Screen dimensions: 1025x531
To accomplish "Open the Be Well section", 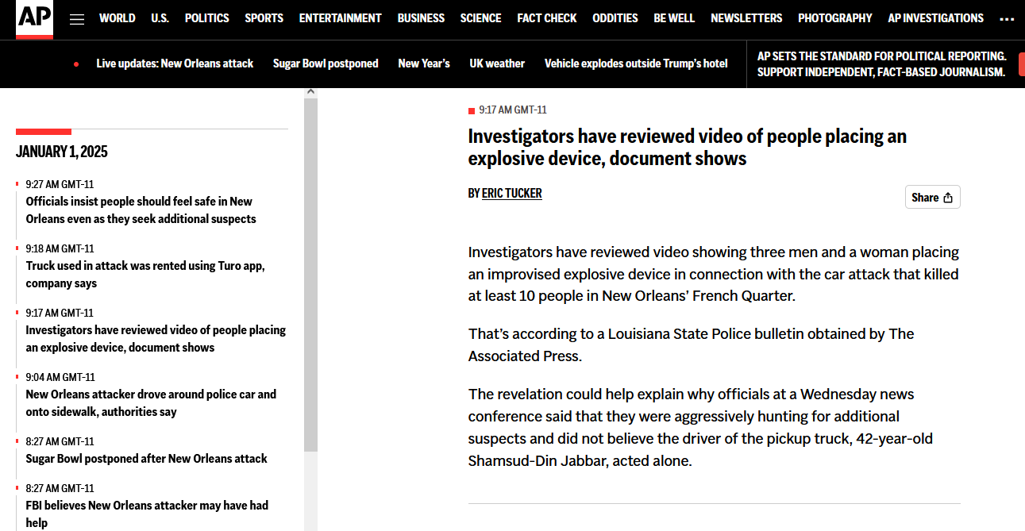I will pyautogui.click(x=674, y=18).
